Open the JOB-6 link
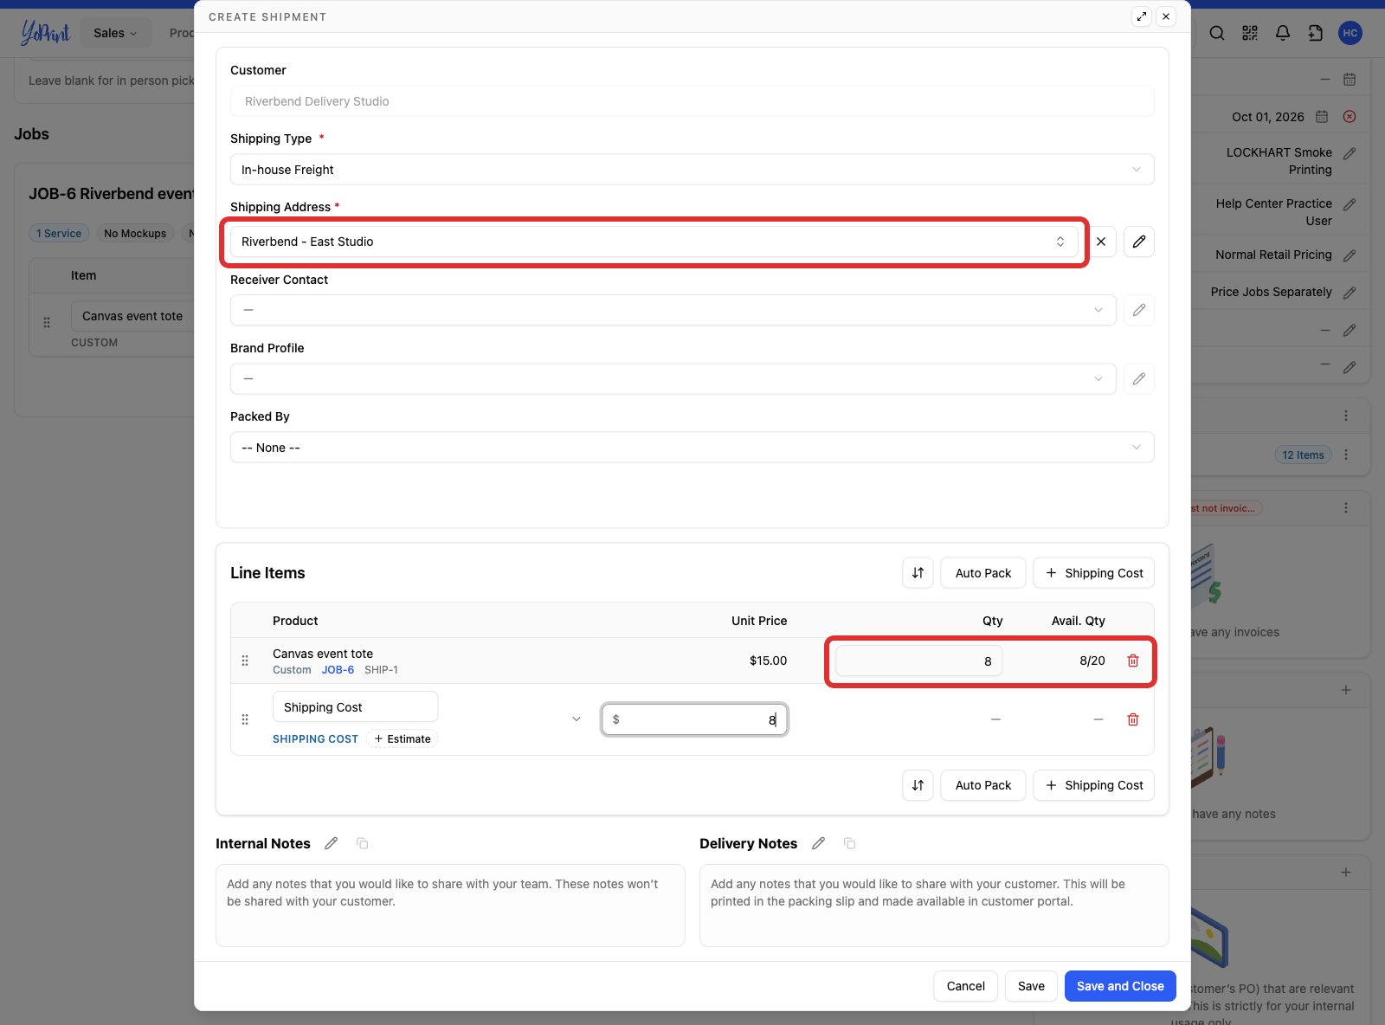Image resolution: width=1385 pixels, height=1025 pixels. (338, 670)
